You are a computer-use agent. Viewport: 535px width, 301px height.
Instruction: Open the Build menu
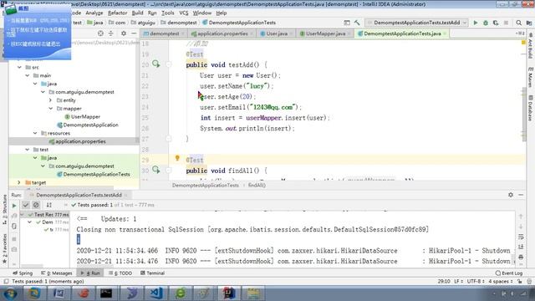[x=137, y=13]
